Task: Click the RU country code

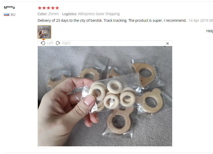Action: coord(13,15)
